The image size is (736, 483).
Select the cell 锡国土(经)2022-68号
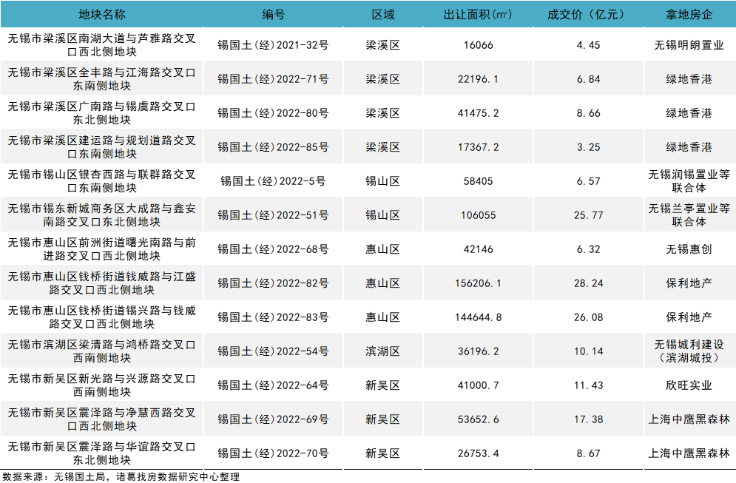pyautogui.click(x=273, y=249)
